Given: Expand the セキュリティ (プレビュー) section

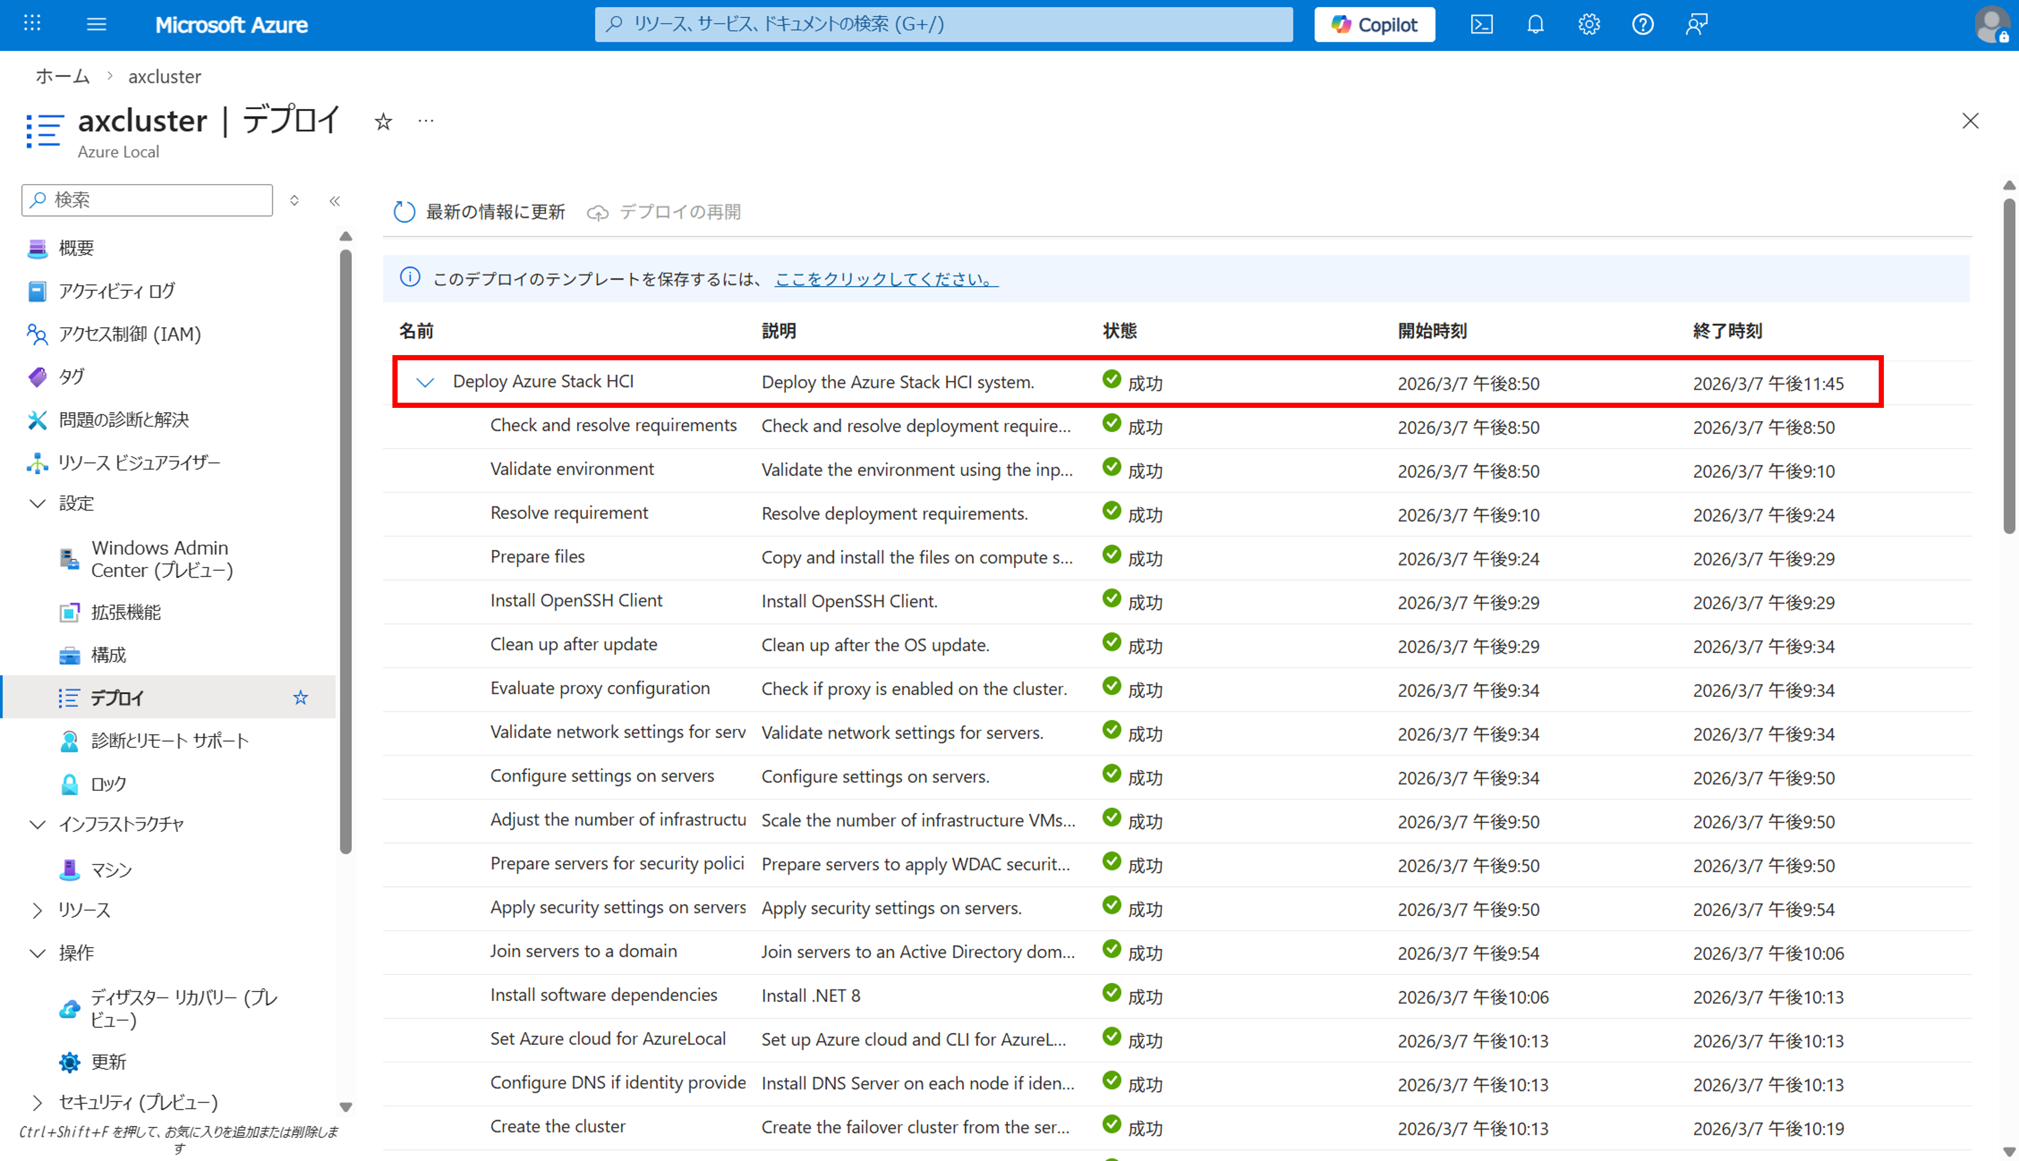Looking at the screenshot, I should pos(37,1102).
